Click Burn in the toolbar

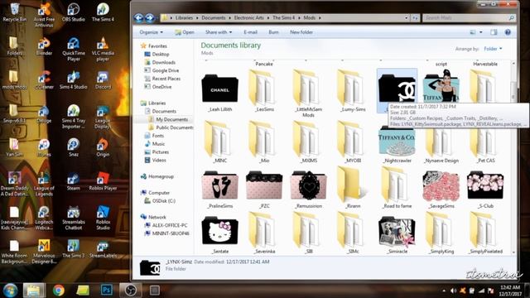tap(273, 32)
